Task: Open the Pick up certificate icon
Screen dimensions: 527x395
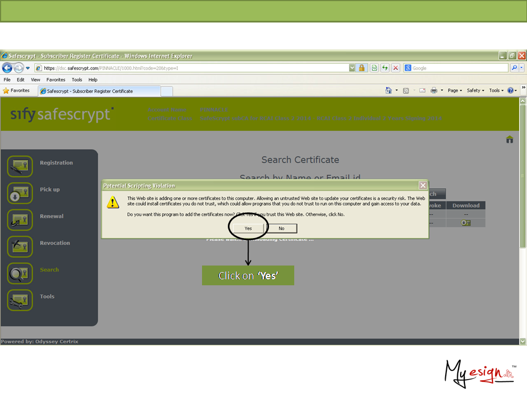Action: [x=20, y=193]
